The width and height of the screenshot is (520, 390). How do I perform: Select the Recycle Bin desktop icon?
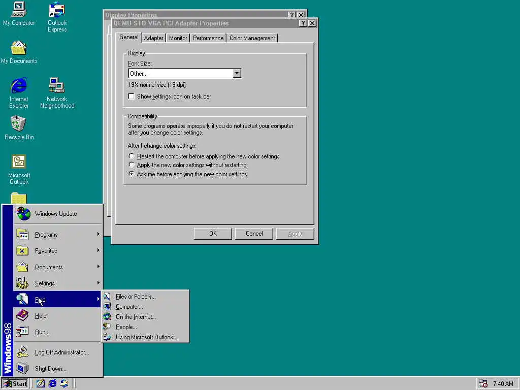point(19,128)
